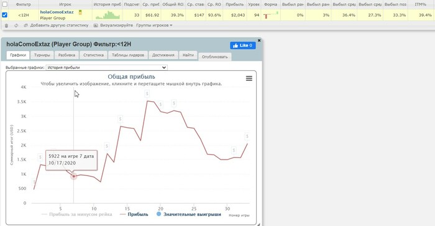Toggle Прибыль series in chart legend
This screenshot has height=226, width=435.
tap(134, 214)
